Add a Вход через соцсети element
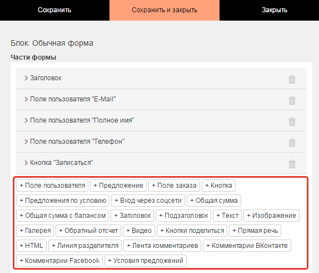 [148, 201]
